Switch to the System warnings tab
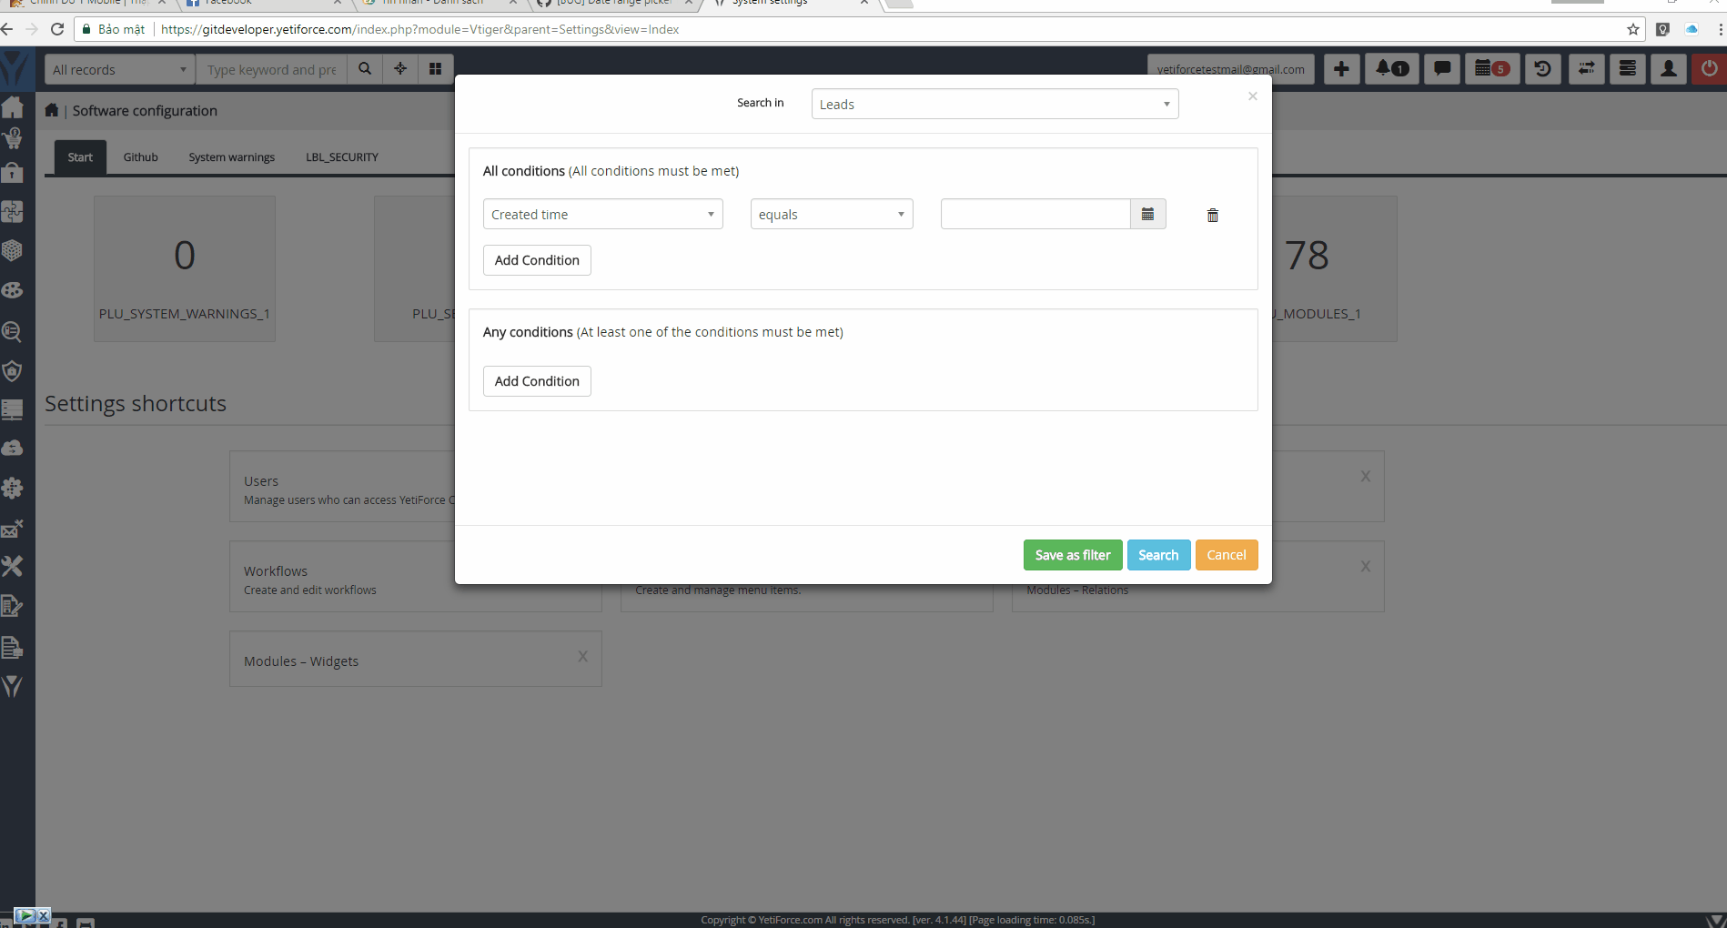The width and height of the screenshot is (1727, 928). coord(232,157)
